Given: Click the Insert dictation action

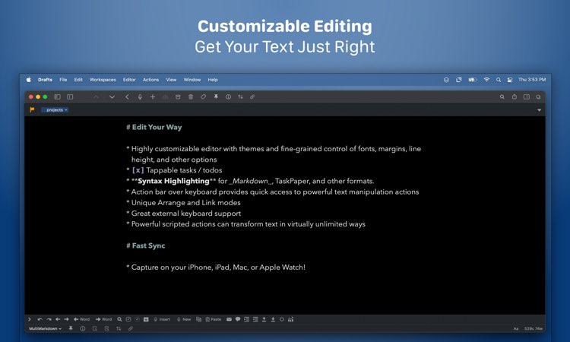Looking at the screenshot, I should click(x=162, y=319).
